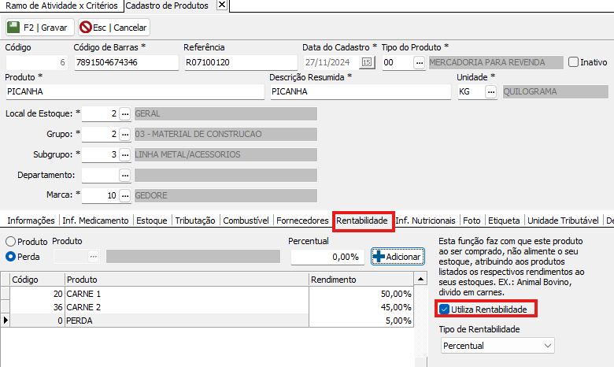Click the Grupo lookup ellipsis button
The height and width of the screenshot is (367, 614).
tap(124, 134)
